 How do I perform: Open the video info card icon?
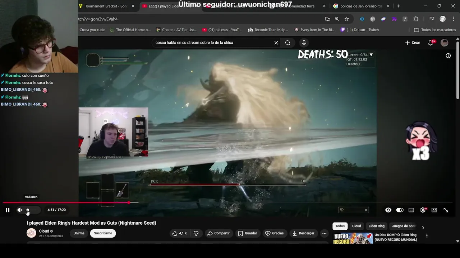(x=448, y=56)
